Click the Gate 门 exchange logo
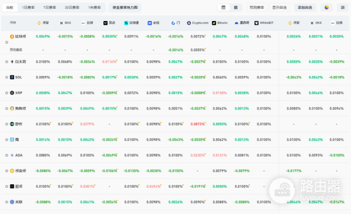The image size is (351, 214). click(173, 23)
